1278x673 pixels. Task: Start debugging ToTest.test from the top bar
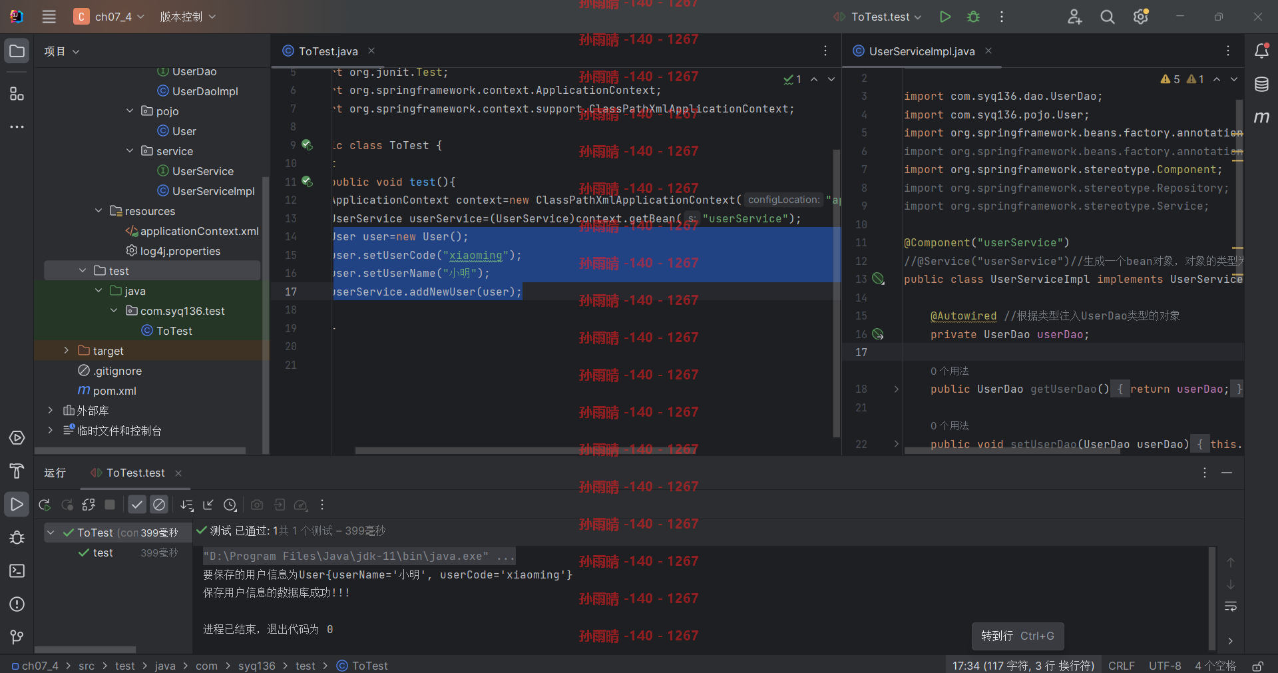click(973, 17)
